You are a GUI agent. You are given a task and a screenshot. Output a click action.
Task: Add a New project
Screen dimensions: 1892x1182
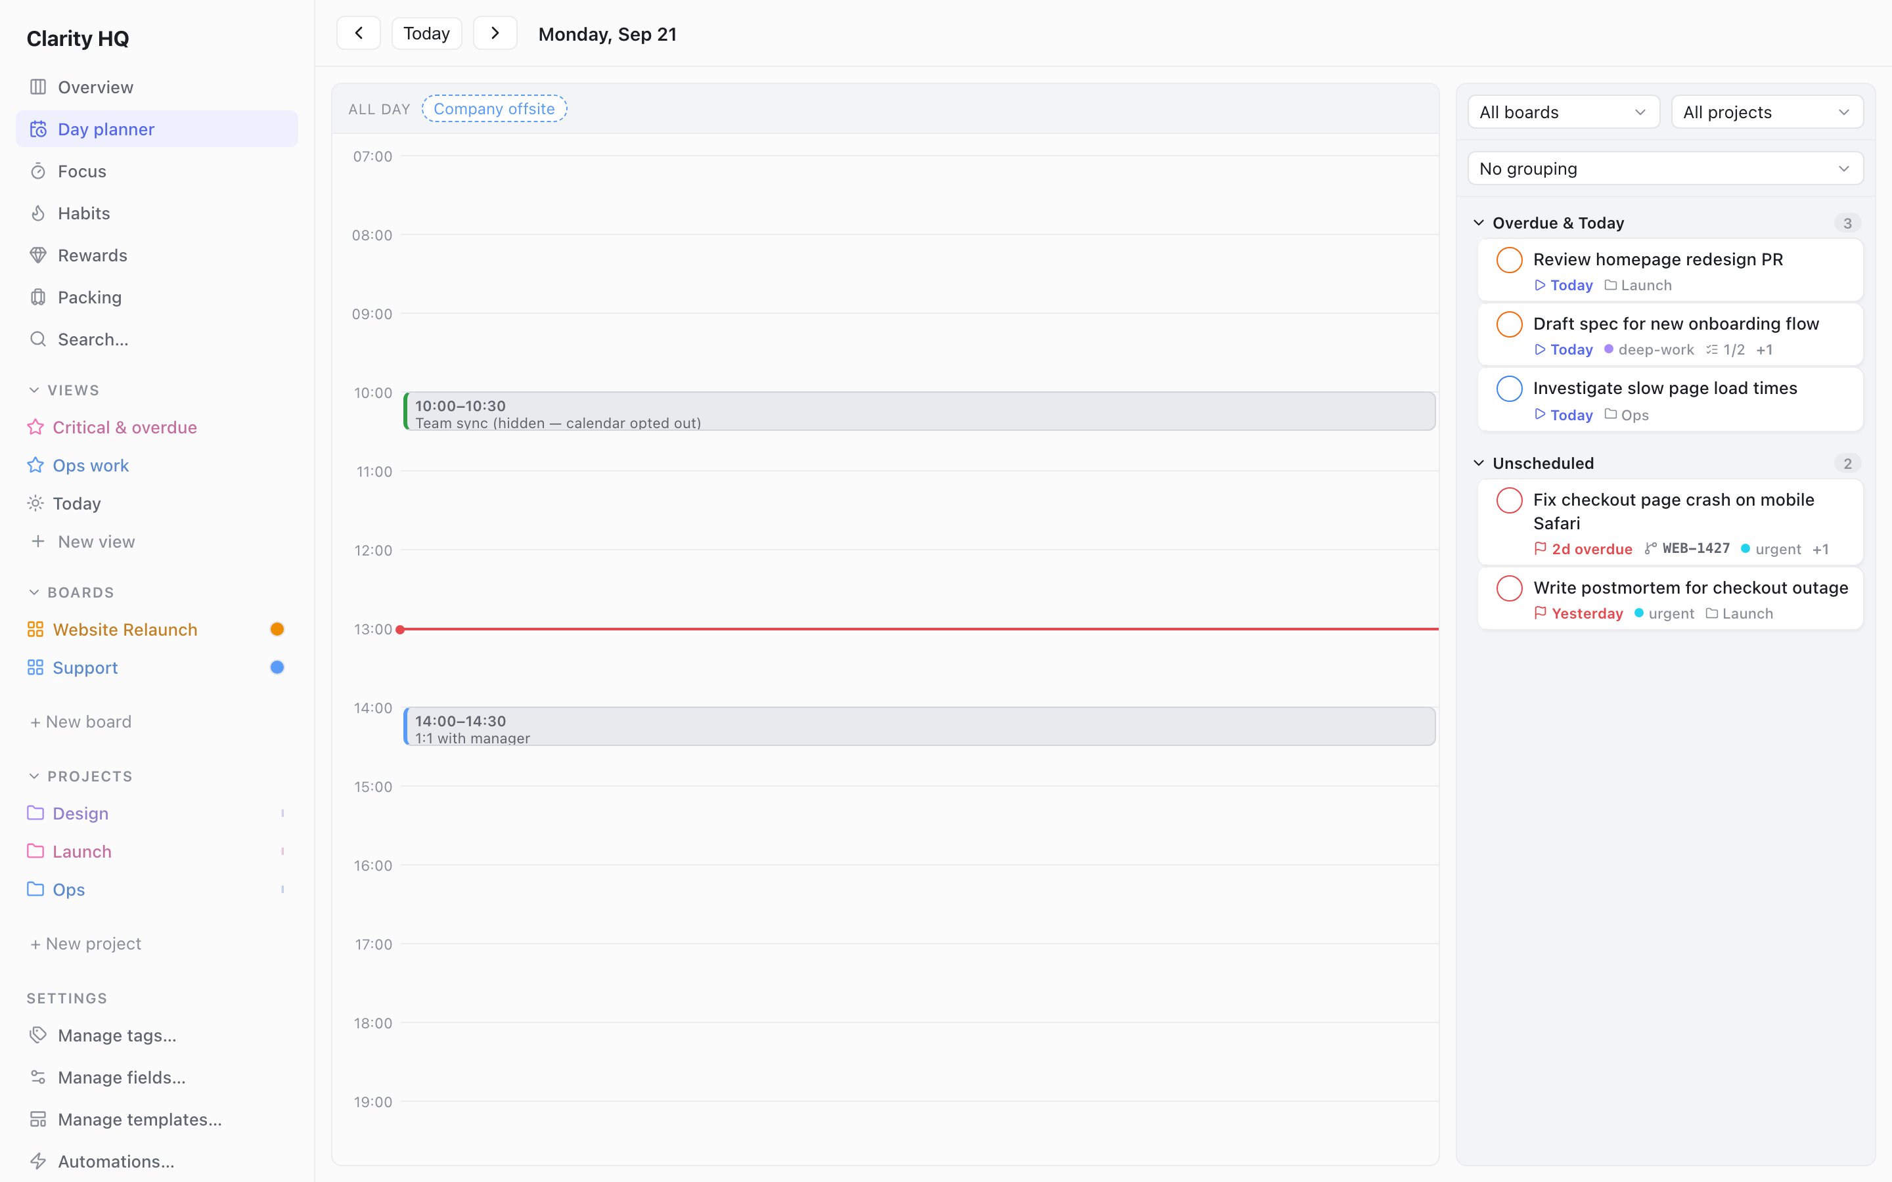(85, 944)
